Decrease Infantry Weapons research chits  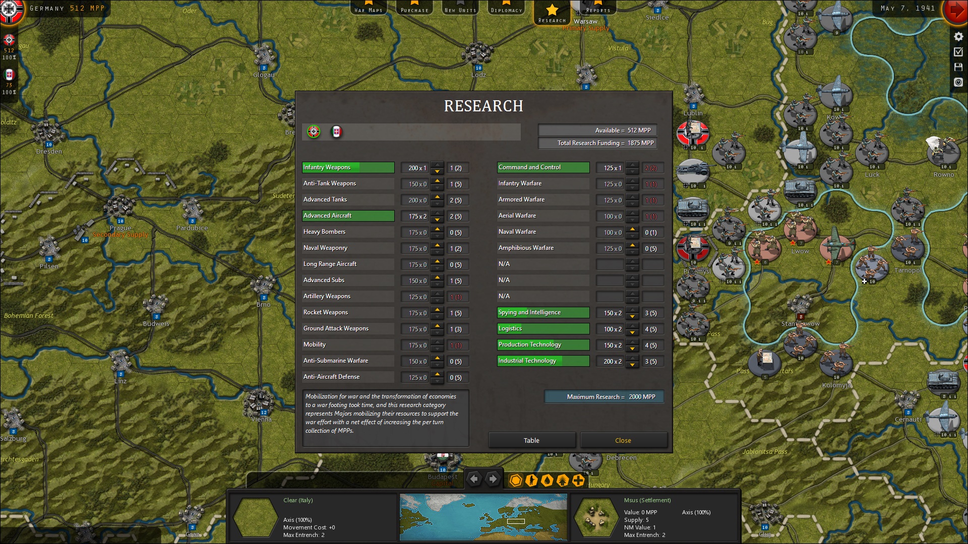coord(437,171)
